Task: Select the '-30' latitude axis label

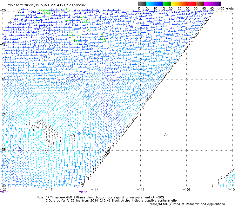Action: coord(3,186)
